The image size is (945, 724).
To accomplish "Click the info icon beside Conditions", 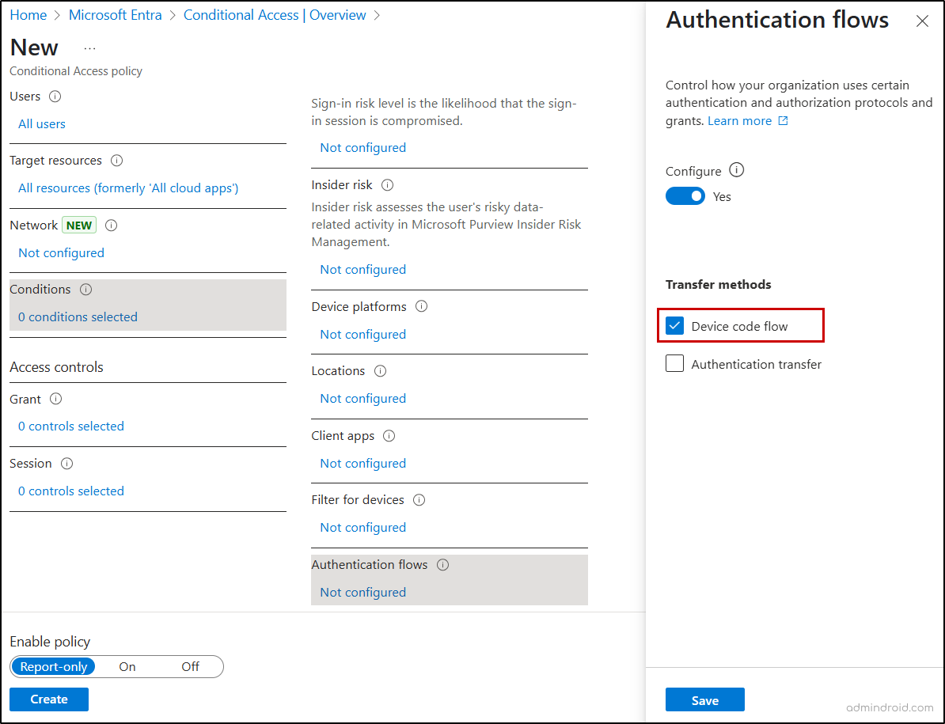I will coord(85,289).
